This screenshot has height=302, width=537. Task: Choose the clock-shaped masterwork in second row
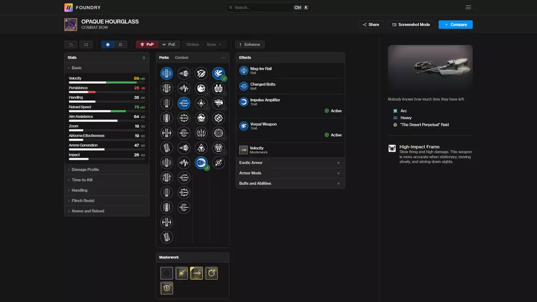click(x=167, y=288)
